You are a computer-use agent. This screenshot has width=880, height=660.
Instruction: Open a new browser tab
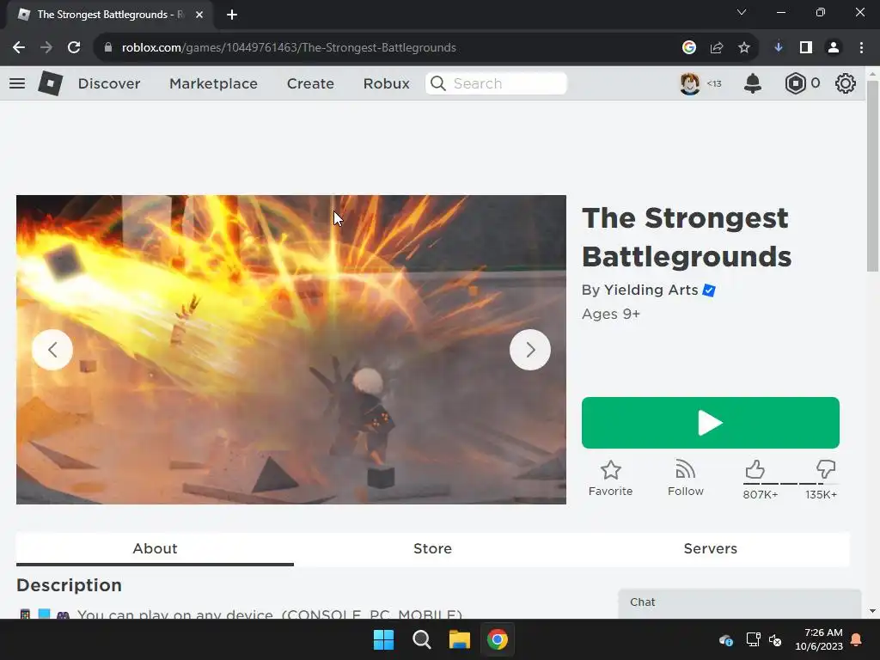tap(232, 15)
